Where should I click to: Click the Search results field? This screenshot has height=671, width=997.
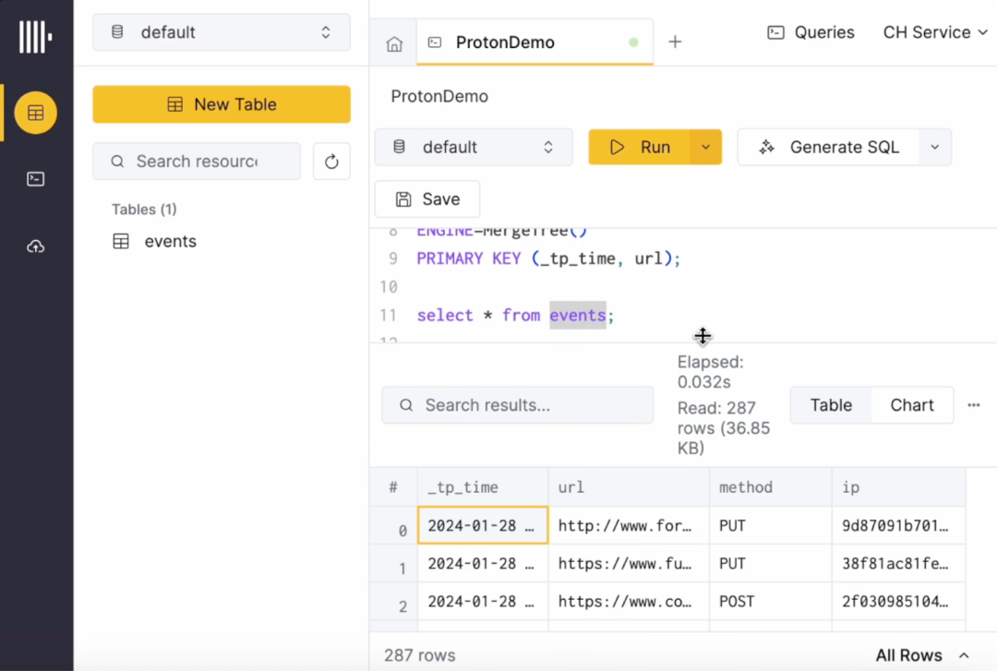(x=518, y=405)
